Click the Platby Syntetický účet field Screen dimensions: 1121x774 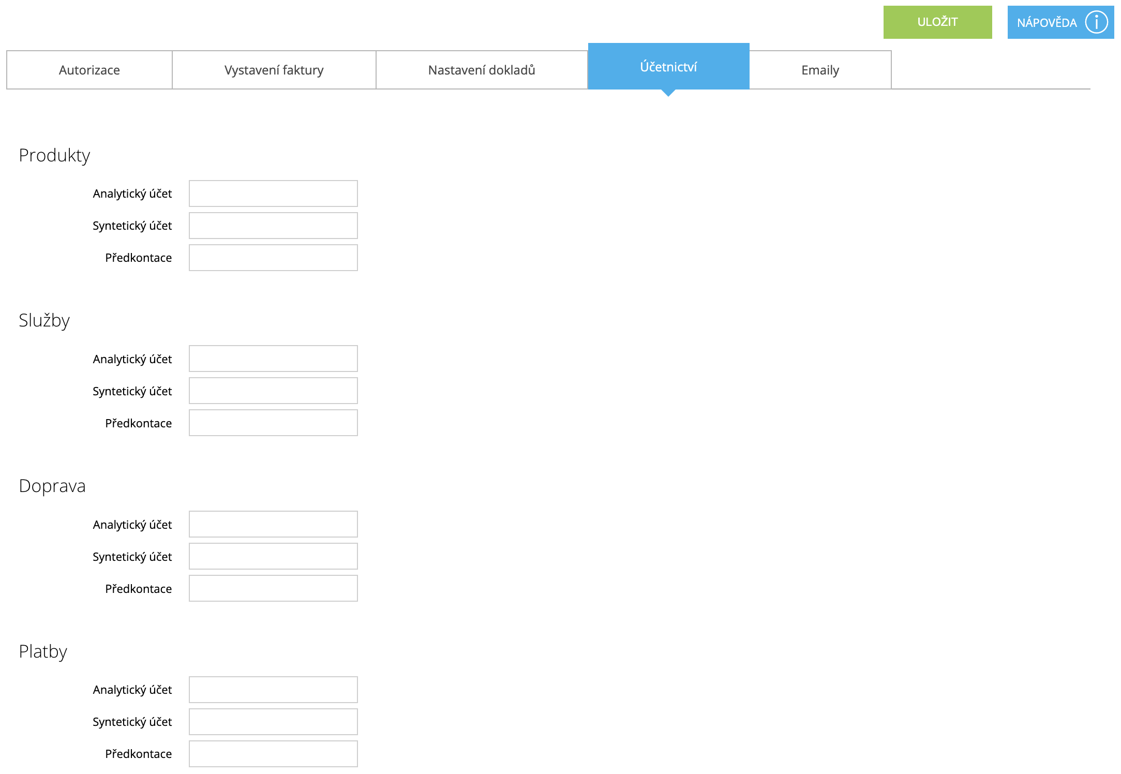point(273,722)
